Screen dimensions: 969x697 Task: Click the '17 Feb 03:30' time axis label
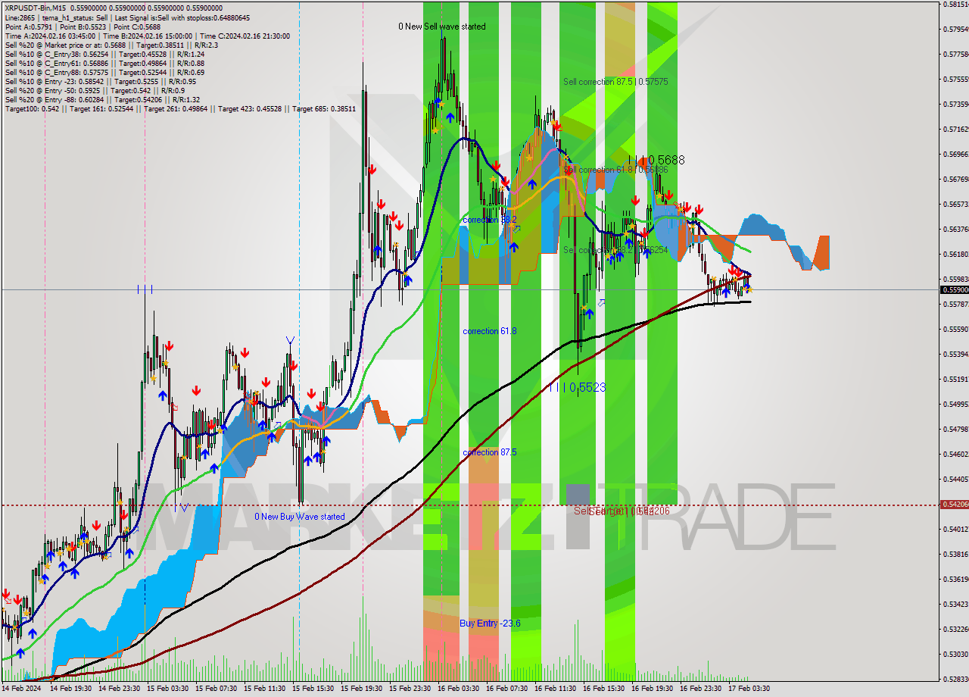click(749, 689)
